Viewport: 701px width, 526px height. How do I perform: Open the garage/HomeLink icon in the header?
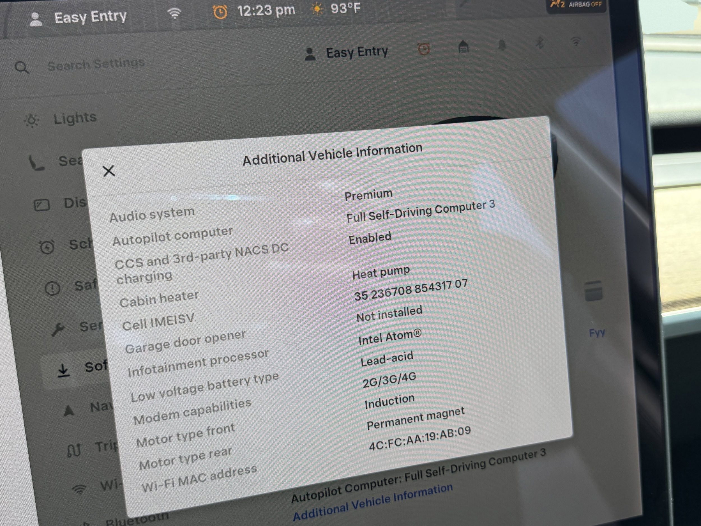point(463,47)
